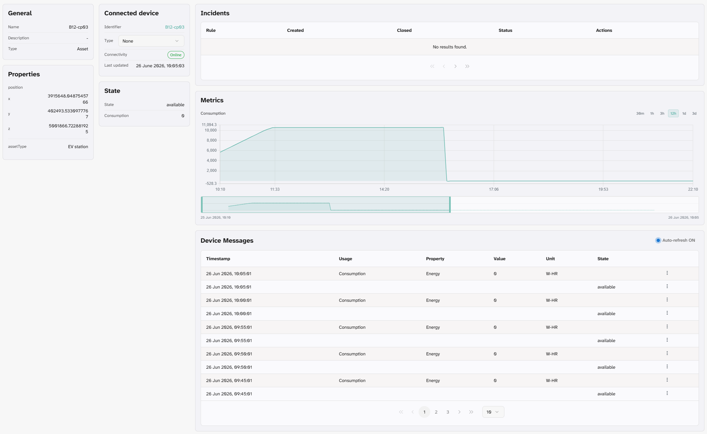The height and width of the screenshot is (434, 707).
Task: Click the Usage column header
Action: [345, 259]
